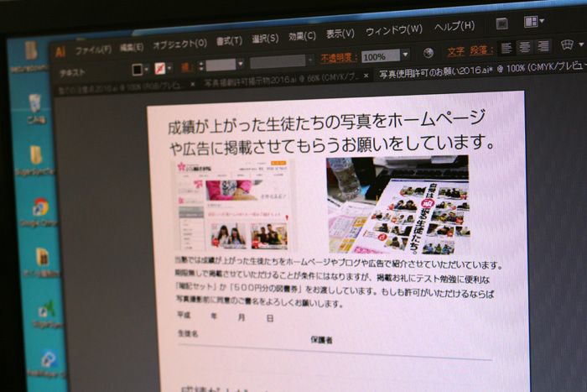Open the Bridge icon in menu bar
The height and width of the screenshot is (392, 587).
[502, 23]
